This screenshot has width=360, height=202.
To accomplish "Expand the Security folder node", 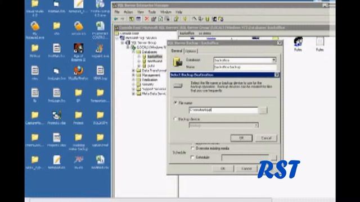I will pos(133,84).
